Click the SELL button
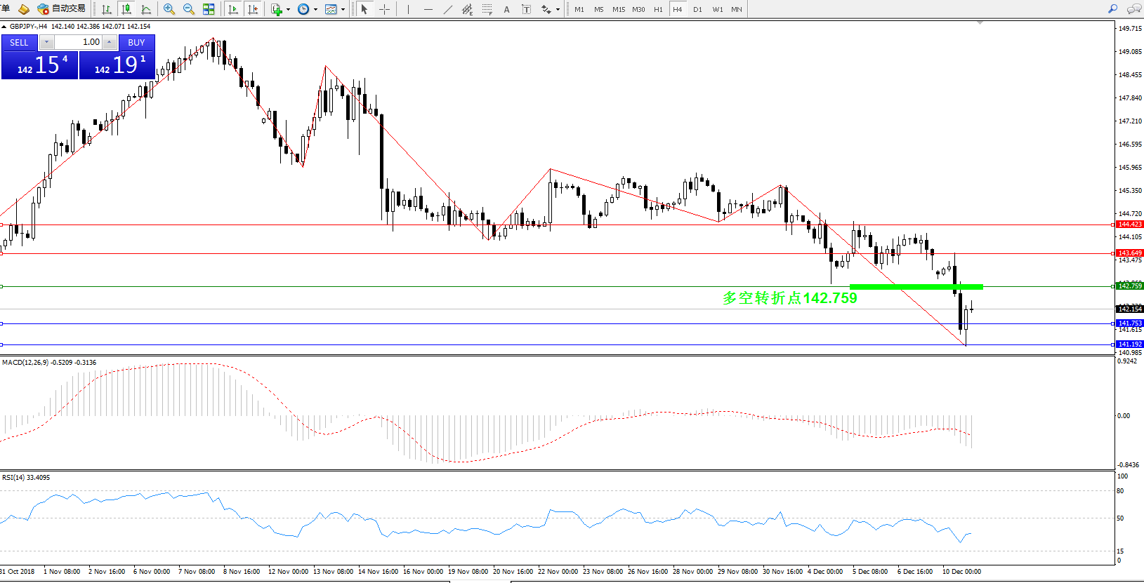 pyautogui.click(x=19, y=42)
